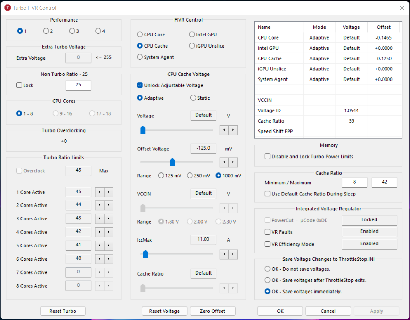Uncheck Unlock Adjustable Voltage
This screenshot has height=320, width=410.
pos(140,85)
